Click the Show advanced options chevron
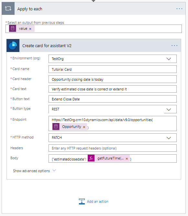The width and height of the screenshot is (188, 216). click(x=54, y=170)
